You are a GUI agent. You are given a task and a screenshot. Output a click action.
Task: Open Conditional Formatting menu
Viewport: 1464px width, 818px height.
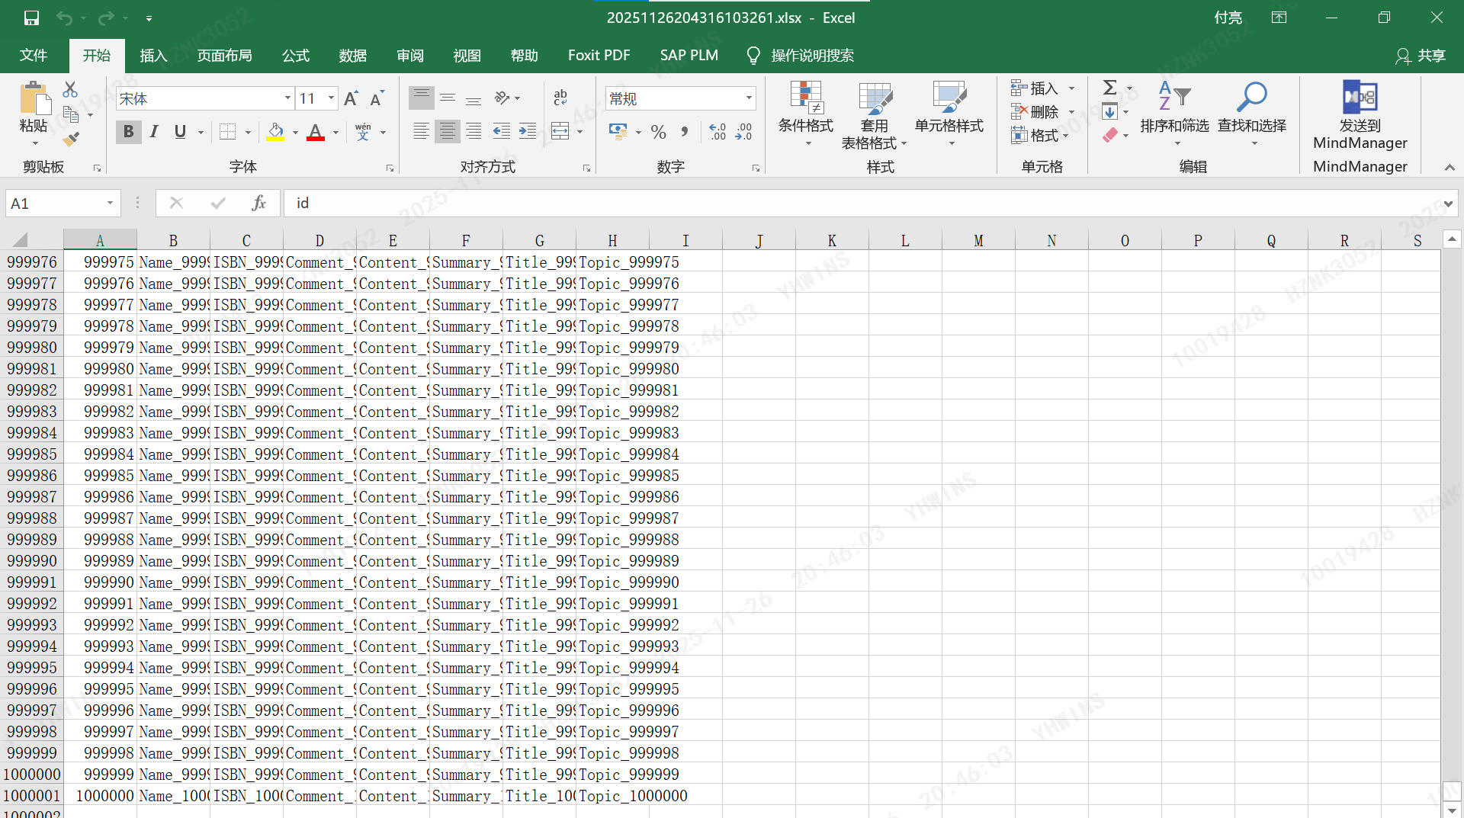pyautogui.click(x=806, y=113)
